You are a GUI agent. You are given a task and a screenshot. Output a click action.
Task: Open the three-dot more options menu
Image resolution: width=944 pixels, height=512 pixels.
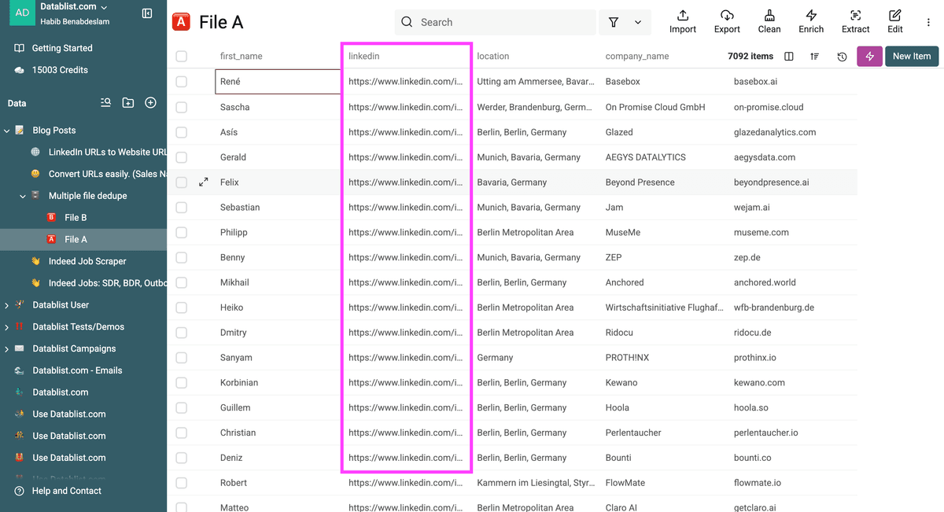point(929,23)
